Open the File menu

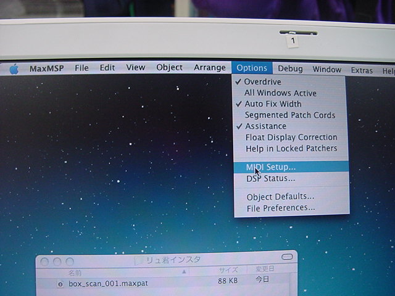(81, 68)
